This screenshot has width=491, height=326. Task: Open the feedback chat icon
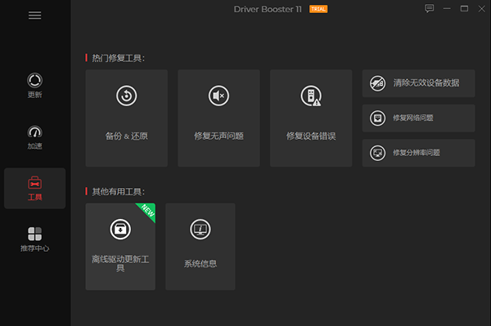[430, 8]
